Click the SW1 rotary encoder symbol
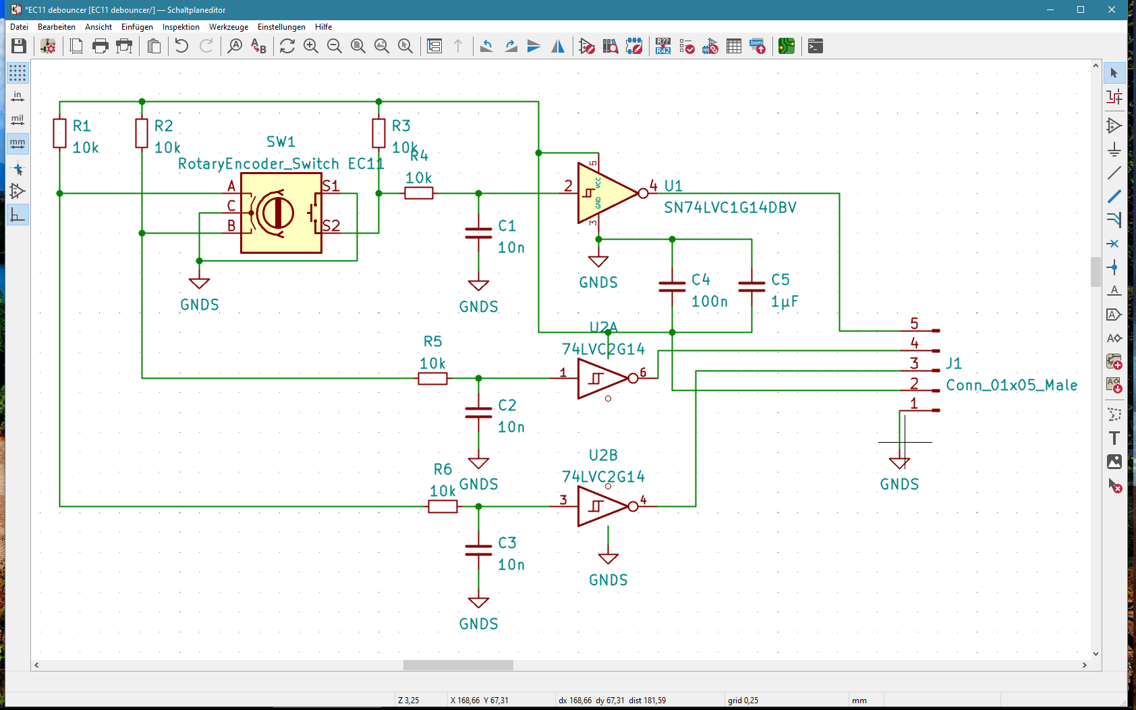 click(281, 213)
